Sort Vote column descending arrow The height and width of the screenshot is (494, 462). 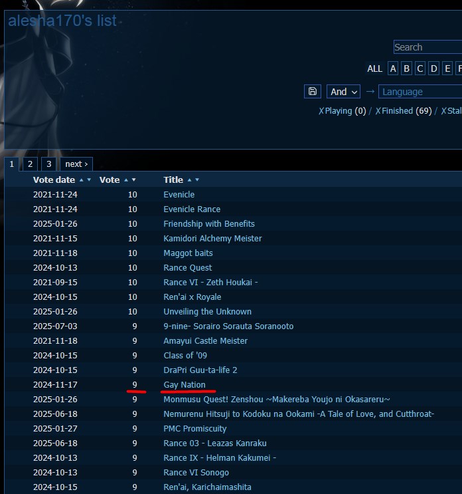pos(133,180)
